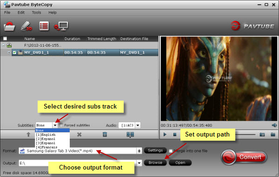279x177 pixels.
Task: Expand the Audio track dropdown
Action: pos(138,125)
